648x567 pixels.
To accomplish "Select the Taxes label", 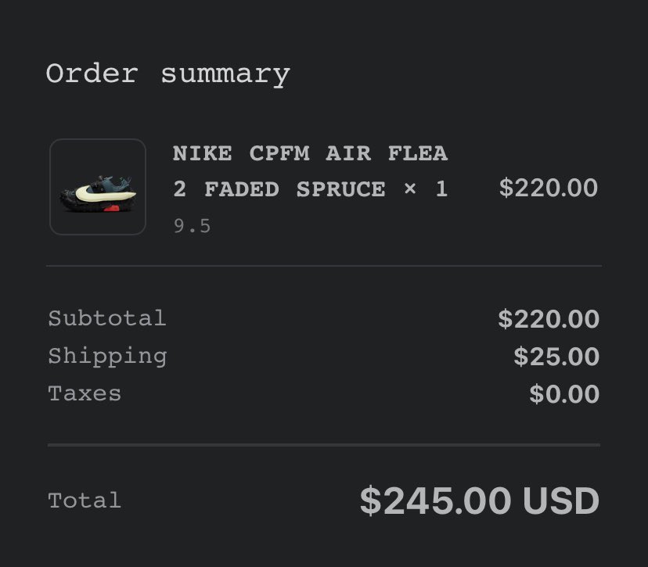I will point(85,393).
